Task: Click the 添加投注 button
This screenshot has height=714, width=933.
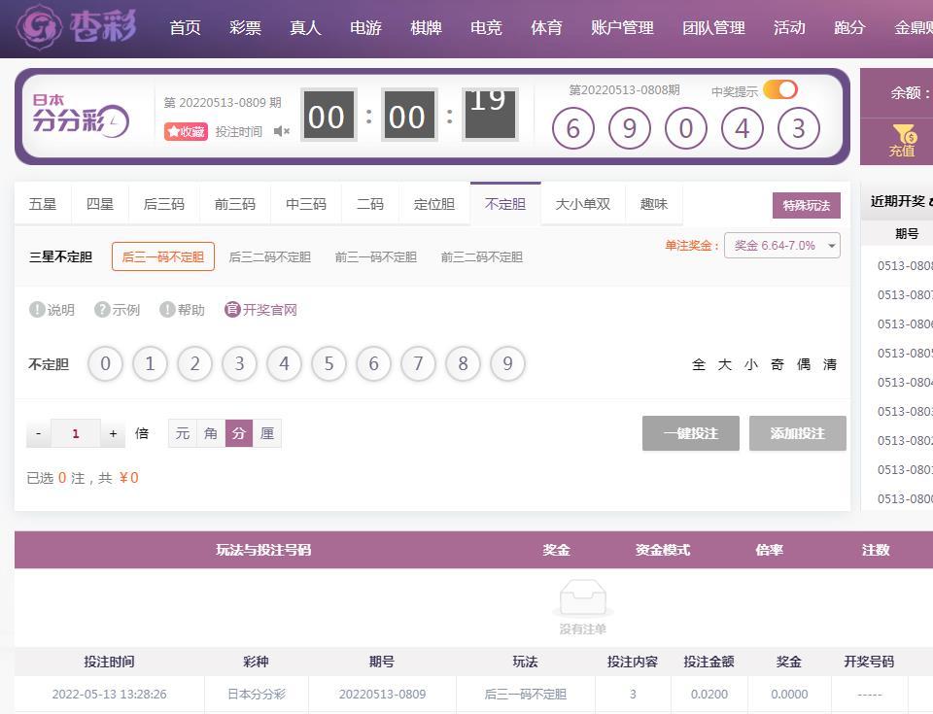Action: (797, 433)
